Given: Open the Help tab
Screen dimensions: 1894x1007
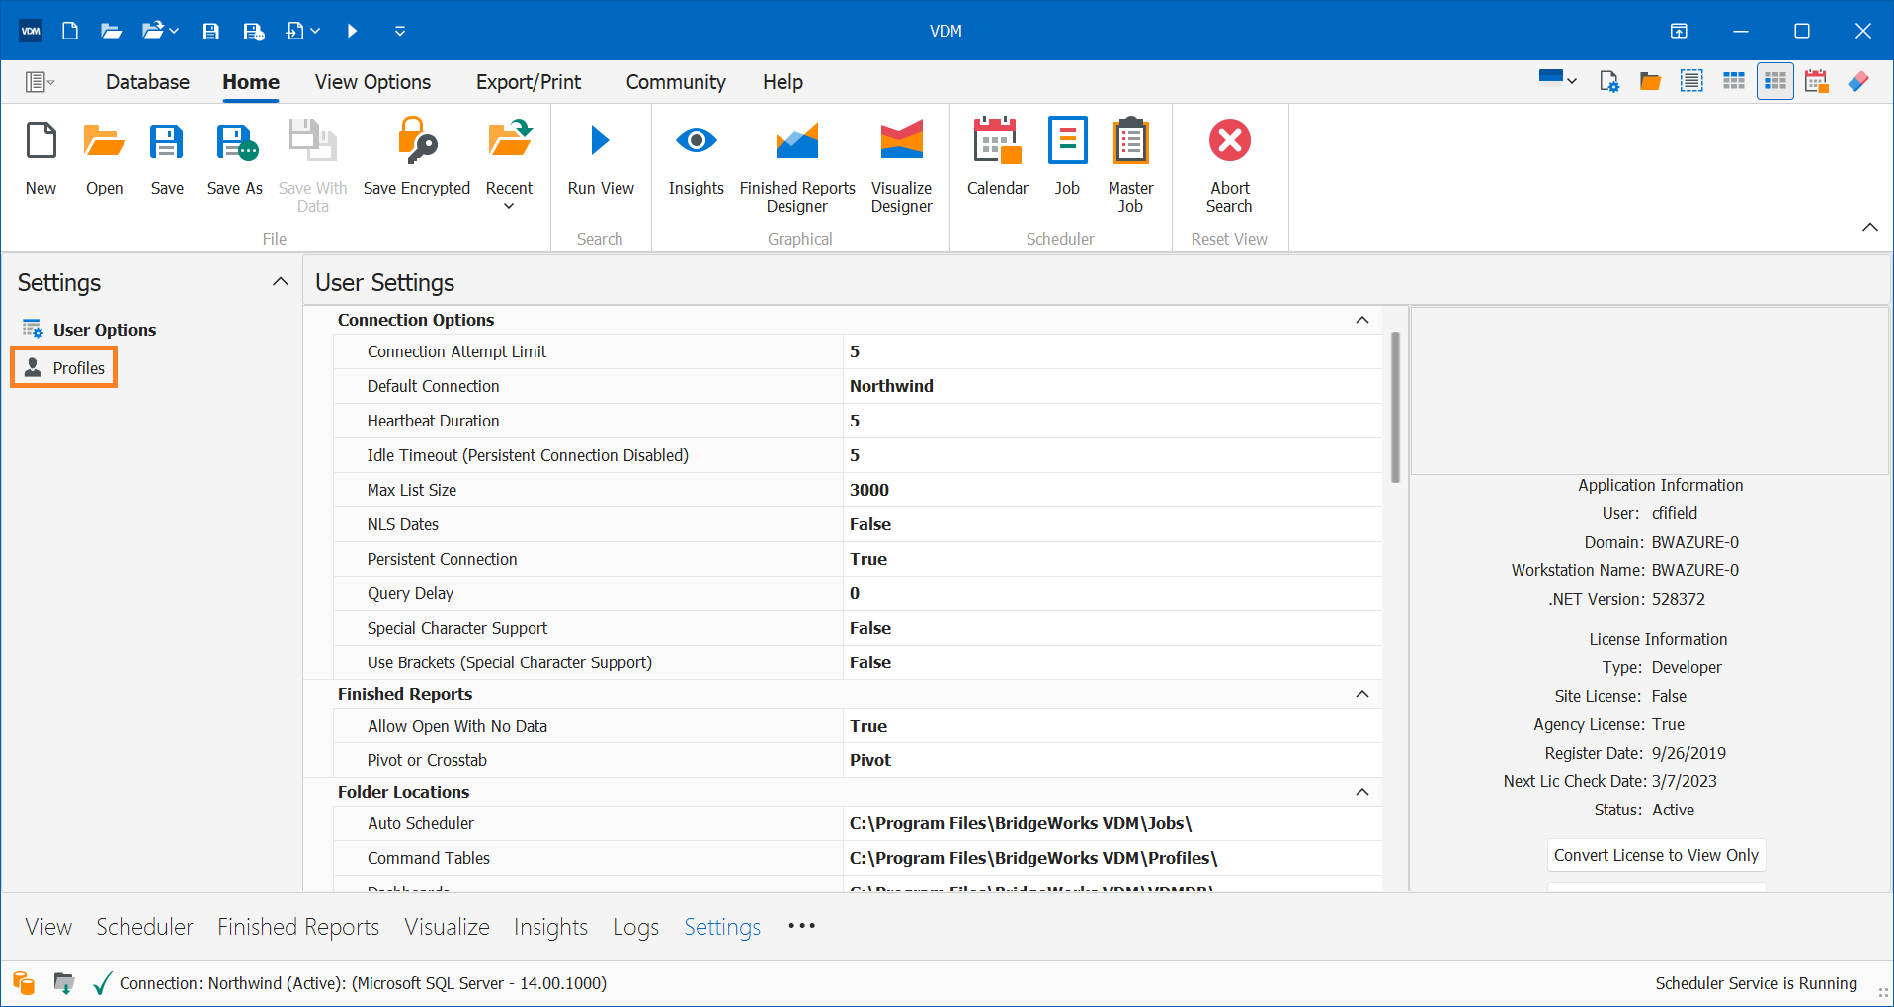Looking at the screenshot, I should 782,82.
